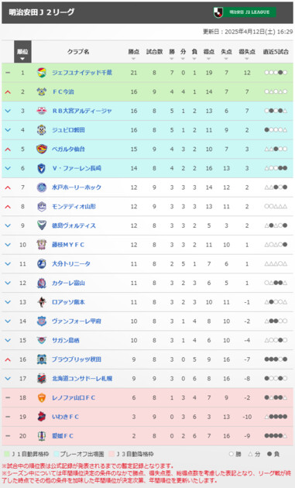This screenshot has height=488, width=295.
Task: Sort by 失点 goals conceded
Action: coord(226,59)
